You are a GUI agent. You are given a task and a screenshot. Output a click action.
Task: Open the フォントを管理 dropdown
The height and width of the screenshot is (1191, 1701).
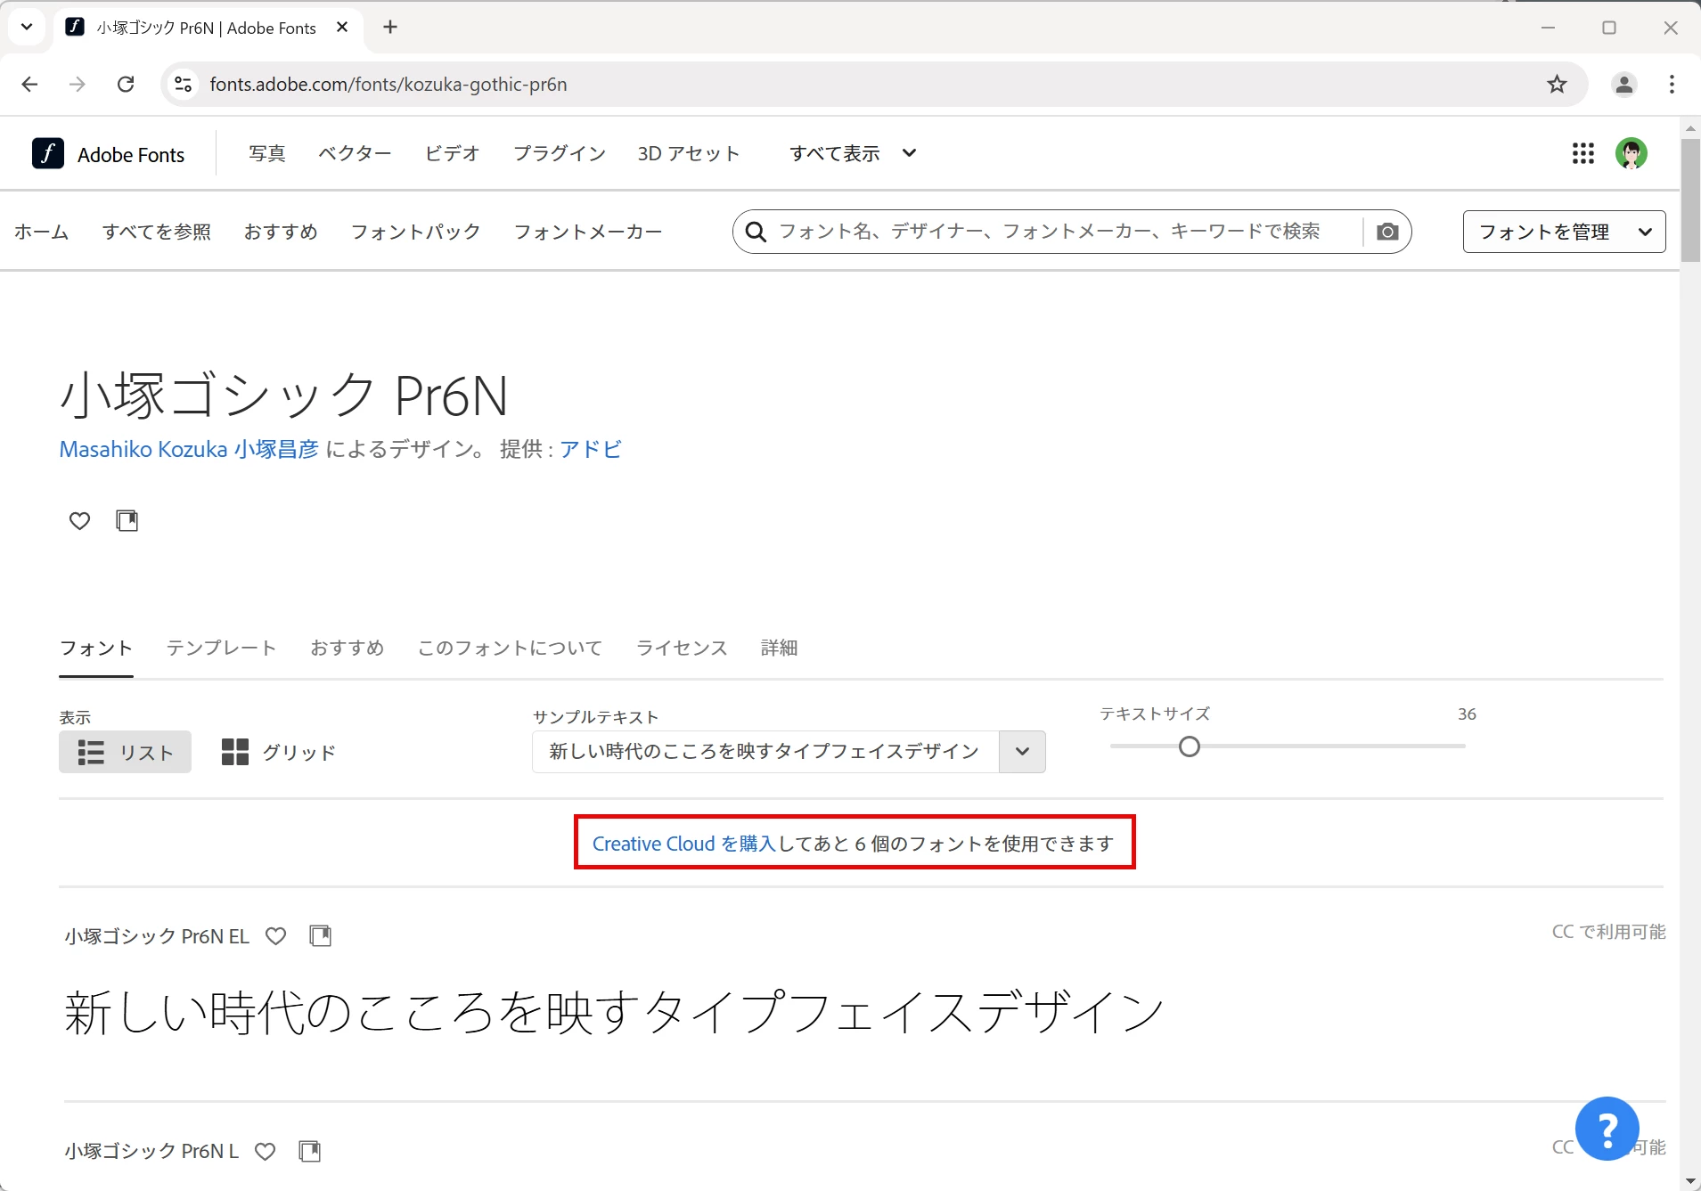(x=1564, y=232)
